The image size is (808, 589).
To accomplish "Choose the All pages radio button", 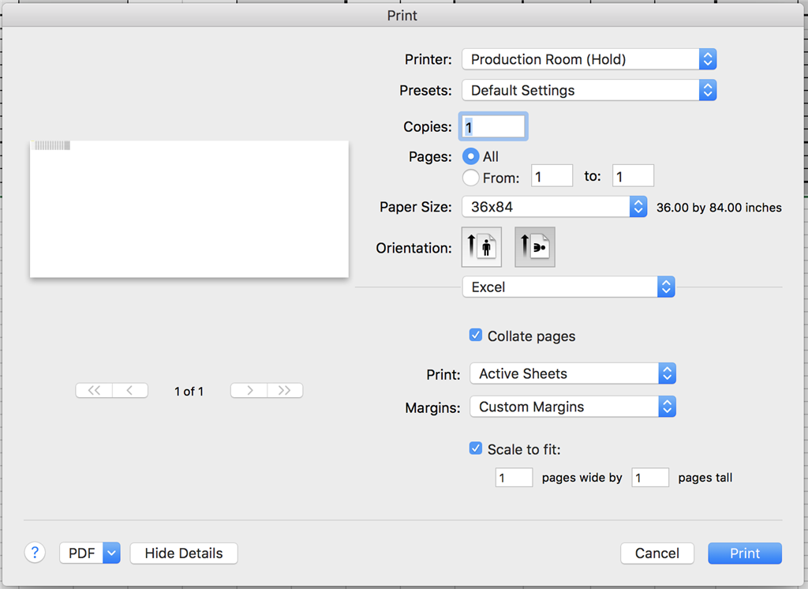I will 471,156.
